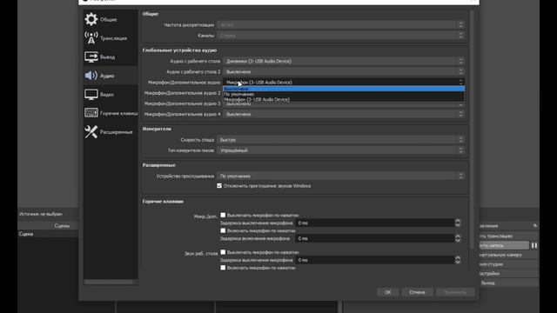Choose Микрофон (3- USB Audio Device) list option

click(x=344, y=99)
